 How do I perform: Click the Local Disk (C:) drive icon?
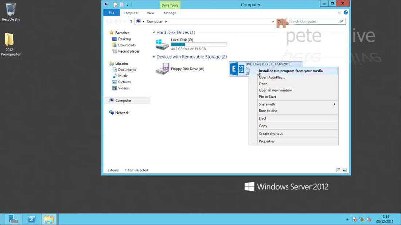162,44
